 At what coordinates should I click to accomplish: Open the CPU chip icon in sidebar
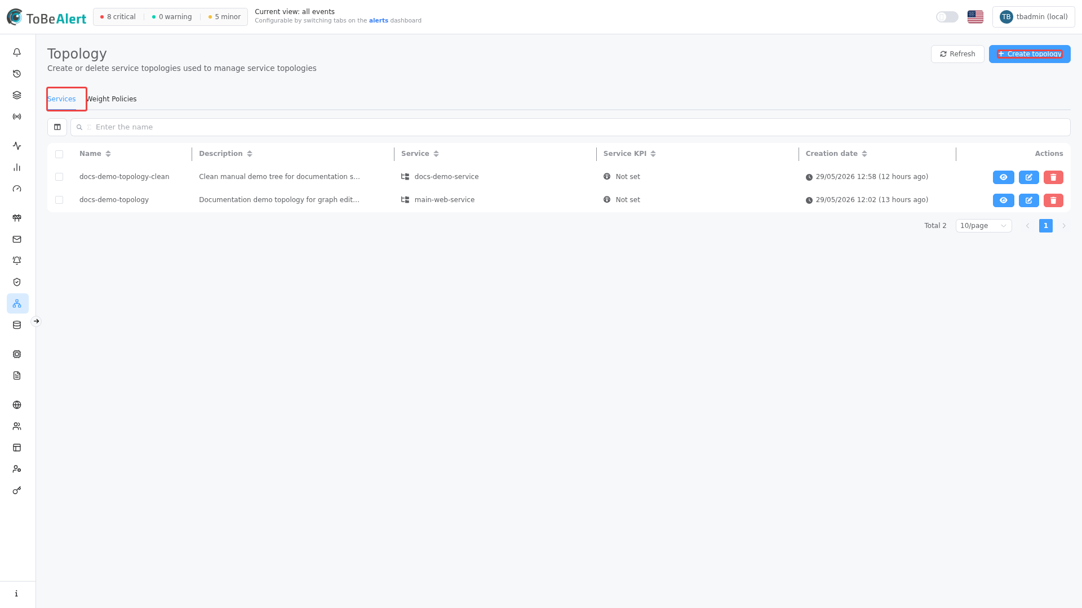point(17,354)
